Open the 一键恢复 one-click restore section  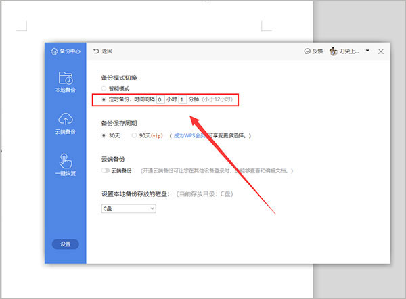point(65,164)
